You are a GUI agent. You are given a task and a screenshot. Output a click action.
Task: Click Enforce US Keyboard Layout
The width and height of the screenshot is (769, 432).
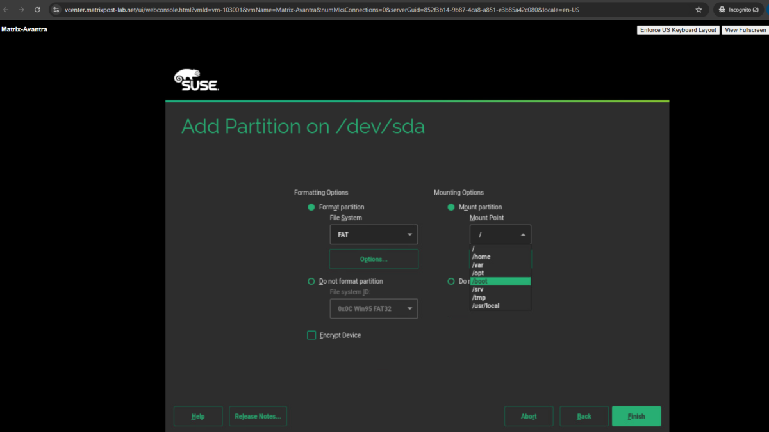point(677,29)
